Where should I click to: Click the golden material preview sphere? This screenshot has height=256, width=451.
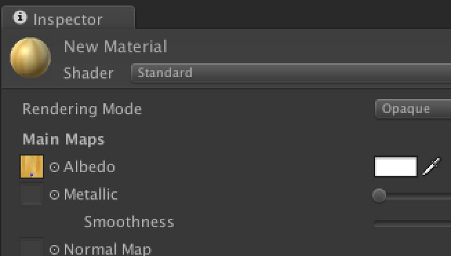point(30,58)
